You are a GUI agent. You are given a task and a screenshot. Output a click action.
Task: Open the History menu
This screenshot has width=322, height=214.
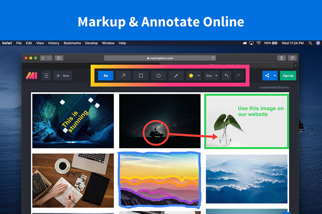(x=54, y=43)
